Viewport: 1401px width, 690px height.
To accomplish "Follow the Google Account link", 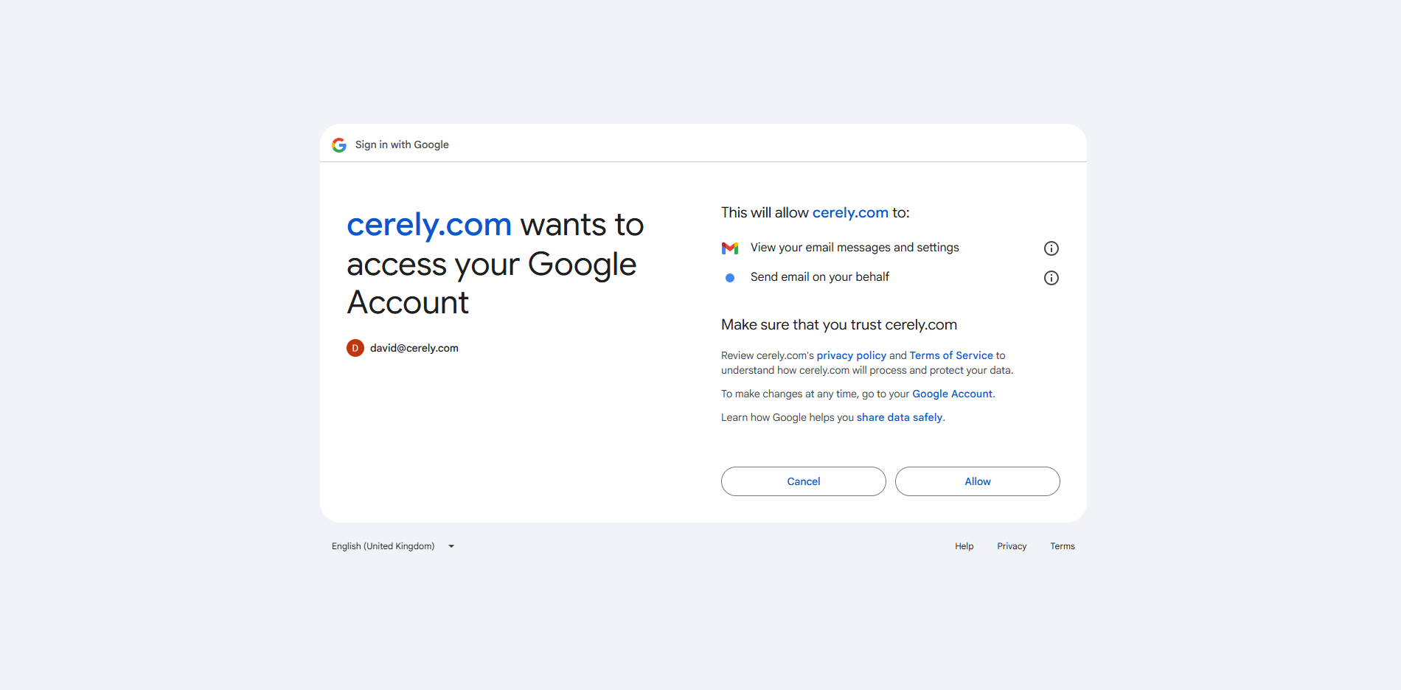I will 952,394.
